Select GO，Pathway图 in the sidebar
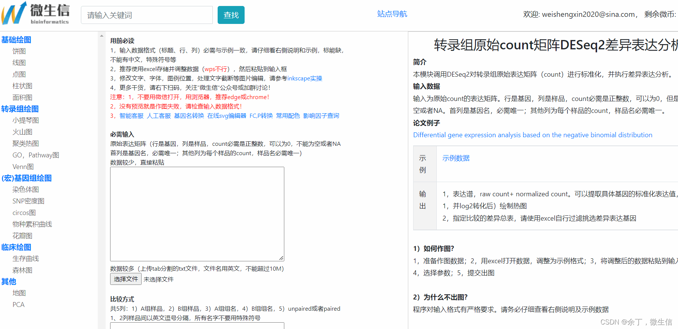This screenshot has width=678, height=329. (x=36, y=155)
